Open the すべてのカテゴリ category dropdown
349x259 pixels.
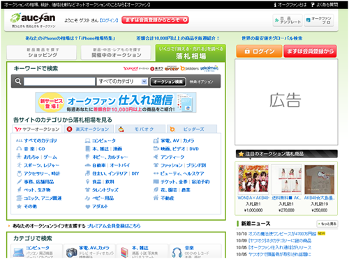coord(122,81)
